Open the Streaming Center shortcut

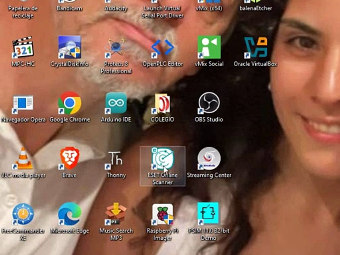pyautogui.click(x=209, y=158)
